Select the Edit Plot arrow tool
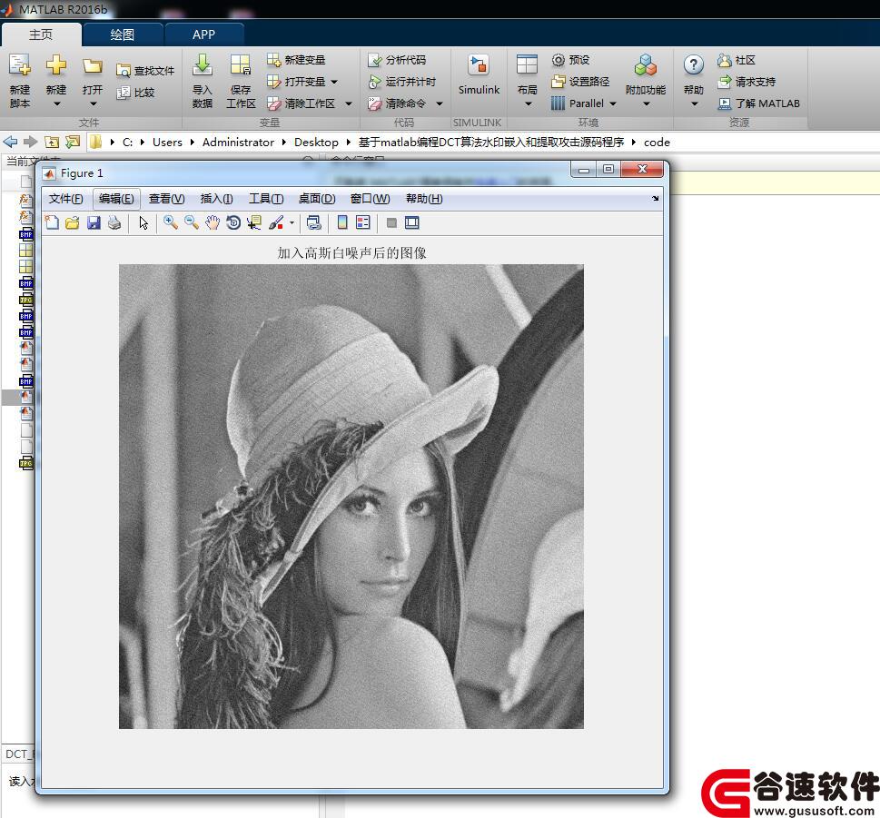The width and height of the screenshot is (880, 818). [143, 222]
